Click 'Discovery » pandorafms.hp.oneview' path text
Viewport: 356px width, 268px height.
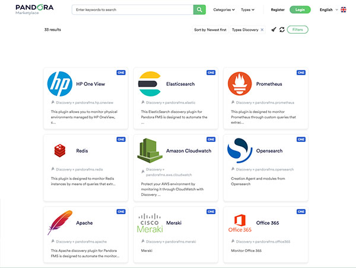click(84, 102)
